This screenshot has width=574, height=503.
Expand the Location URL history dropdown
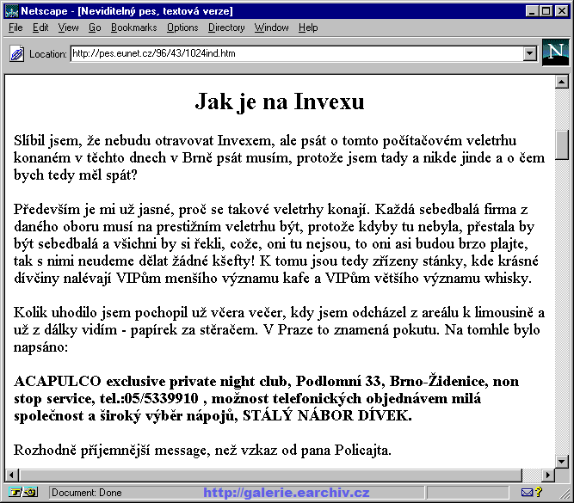click(x=529, y=54)
